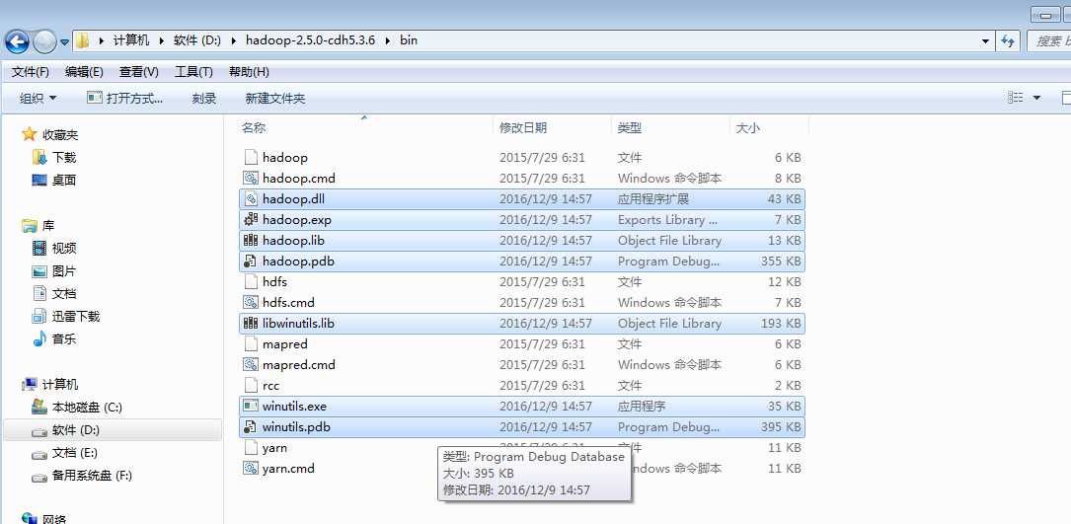Open the 文件(F) menu
Screen dimensions: 1071x524
(31, 72)
